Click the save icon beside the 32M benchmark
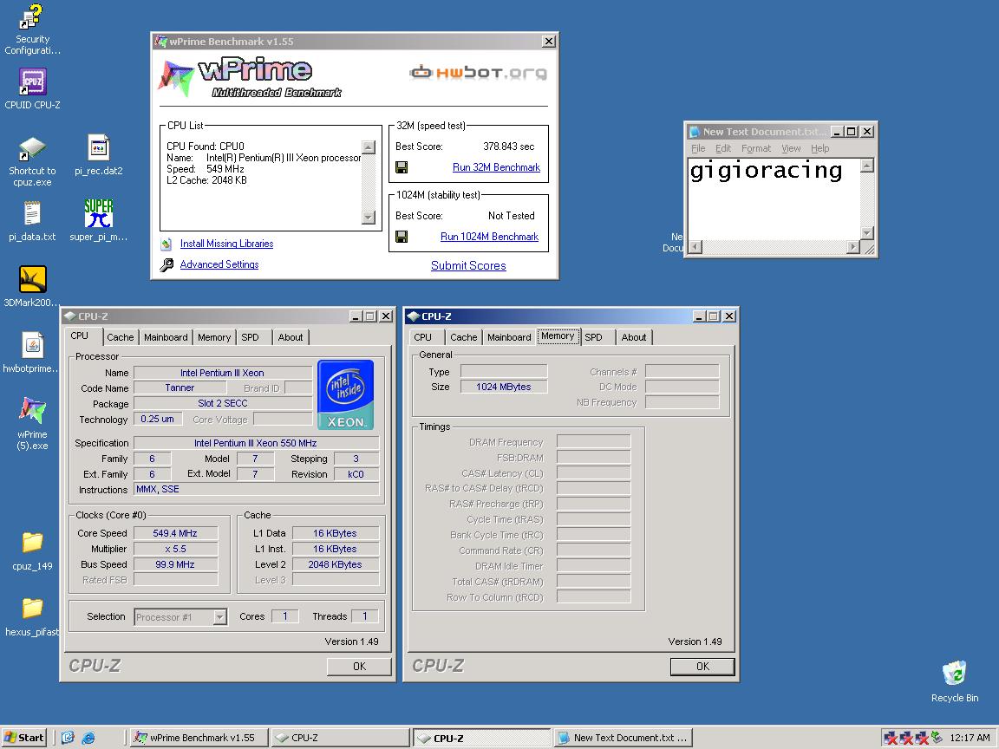This screenshot has width=999, height=749. 402,167
